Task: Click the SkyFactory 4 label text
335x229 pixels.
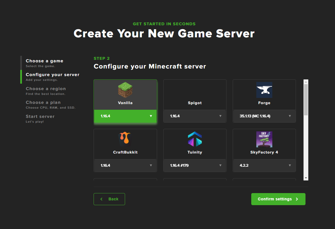Action: pos(264,152)
